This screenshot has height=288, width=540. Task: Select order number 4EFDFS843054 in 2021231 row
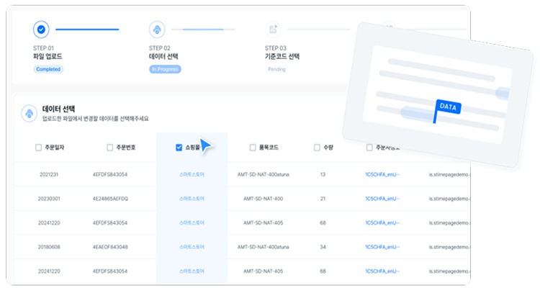[x=110, y=175]
